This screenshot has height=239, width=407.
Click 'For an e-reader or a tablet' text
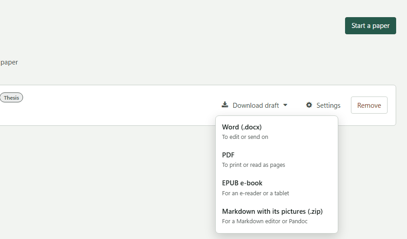pos(256,193)
